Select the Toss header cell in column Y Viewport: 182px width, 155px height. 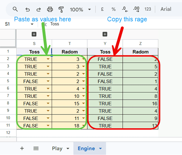pos(105,52)
